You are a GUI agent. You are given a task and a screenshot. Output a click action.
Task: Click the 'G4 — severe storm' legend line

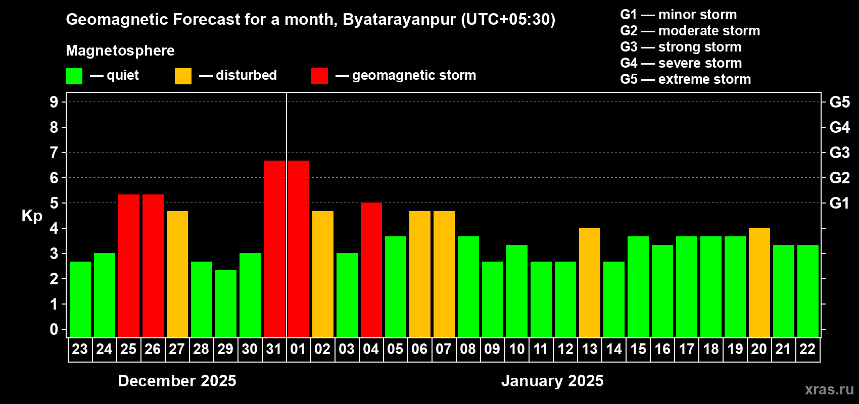(x=681, y=63)
